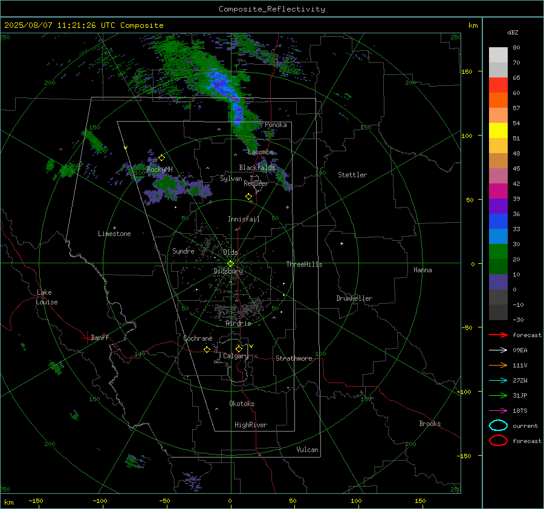Click the 27ZW legend label
544x509 pixels.
pos(520,381)
